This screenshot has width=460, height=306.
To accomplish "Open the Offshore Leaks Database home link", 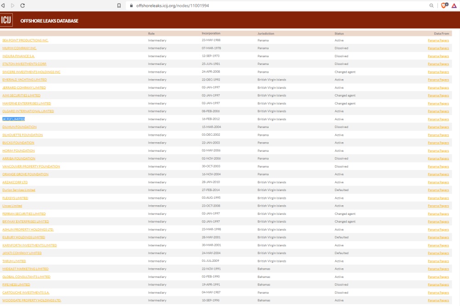I will (x=49, y=21).
